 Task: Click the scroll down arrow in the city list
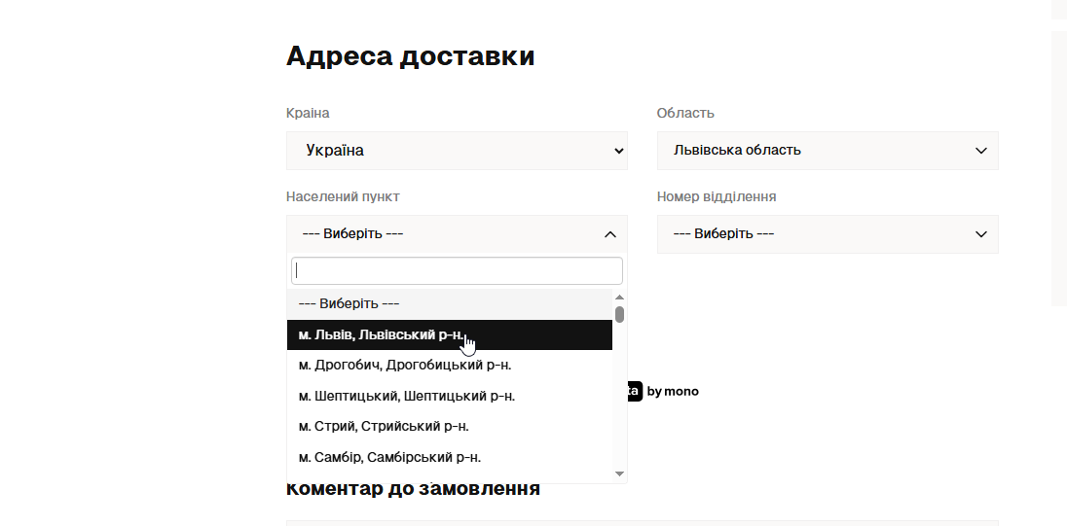619,473
